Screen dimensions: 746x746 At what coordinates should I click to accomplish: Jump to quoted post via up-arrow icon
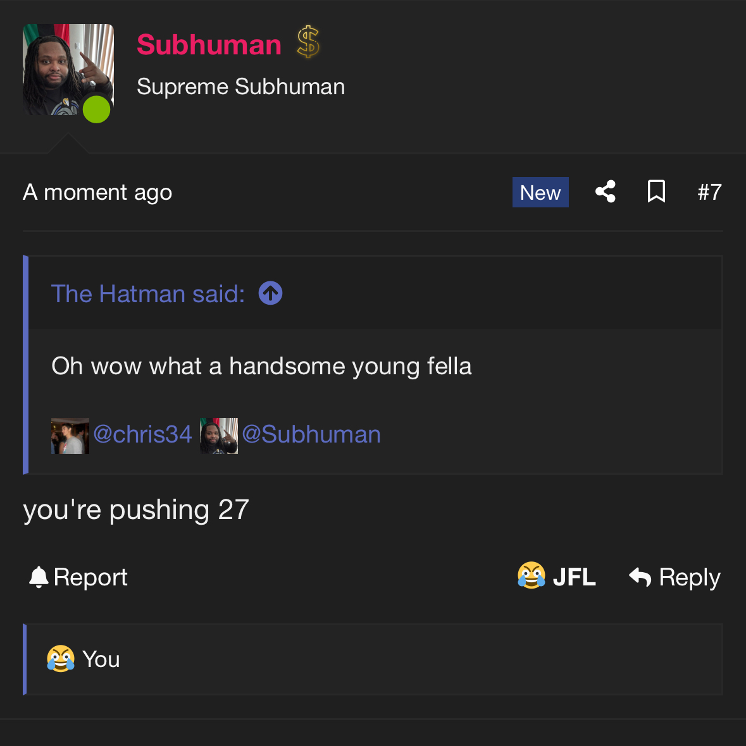(x=270, y=293)
